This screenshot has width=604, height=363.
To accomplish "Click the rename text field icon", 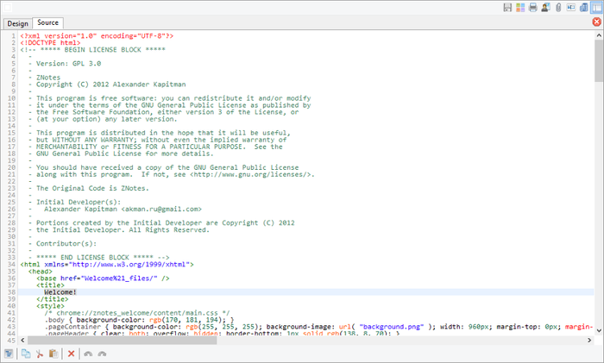I will click(x=571, y=7).
